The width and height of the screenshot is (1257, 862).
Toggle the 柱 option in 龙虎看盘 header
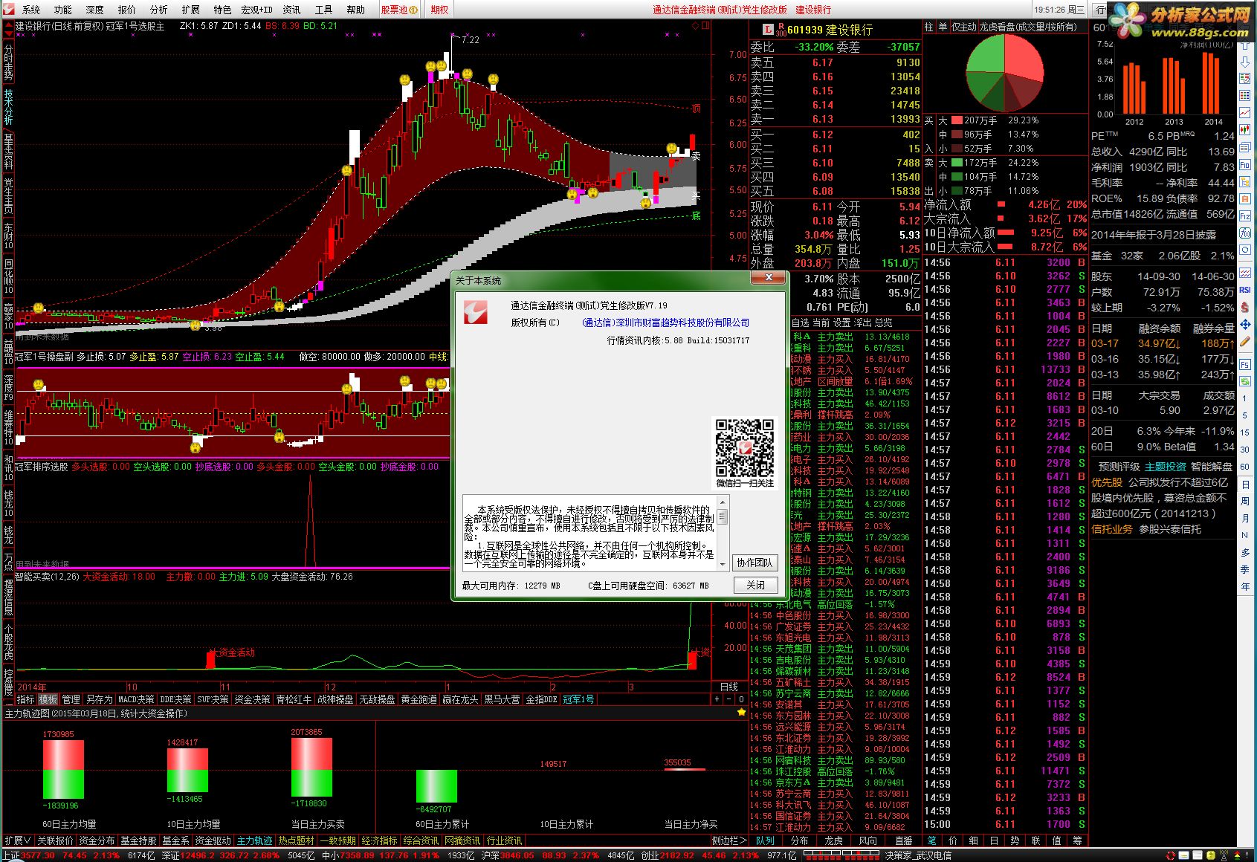point(928,27)
